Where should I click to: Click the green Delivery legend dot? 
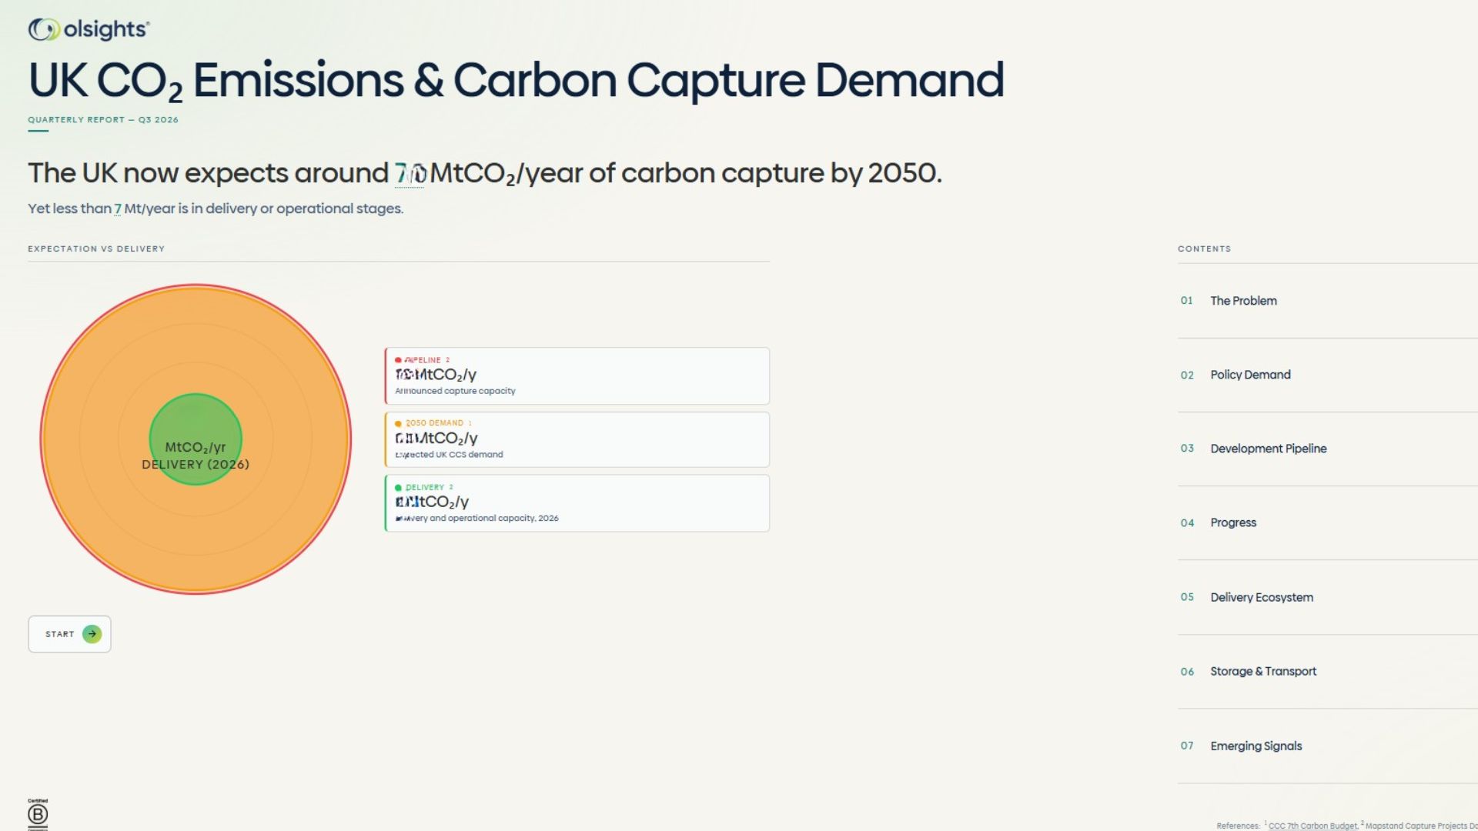tap(398, 487)
